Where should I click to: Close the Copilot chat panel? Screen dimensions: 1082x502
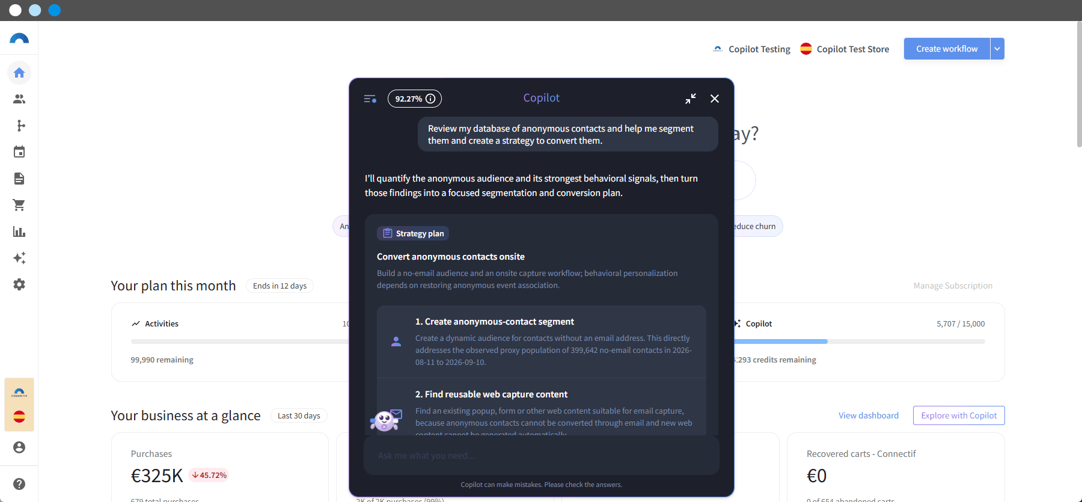pyautogui.click(x=715, y=99)
